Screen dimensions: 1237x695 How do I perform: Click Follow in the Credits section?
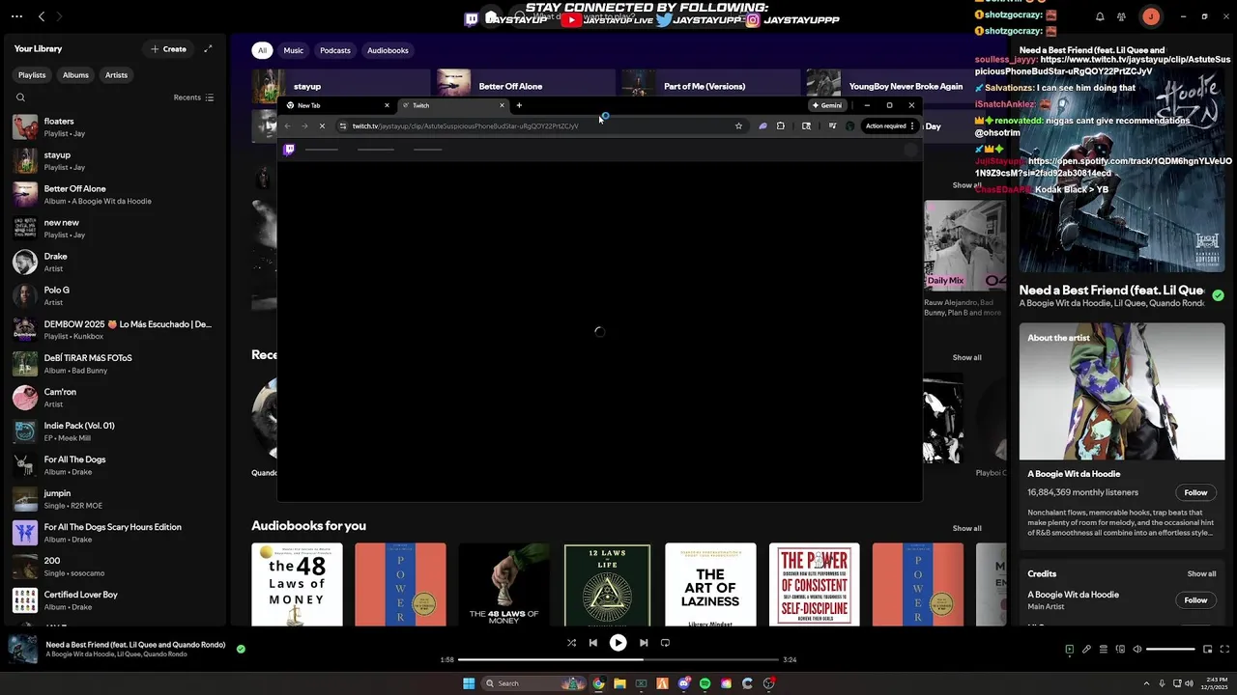[1195, 600]
